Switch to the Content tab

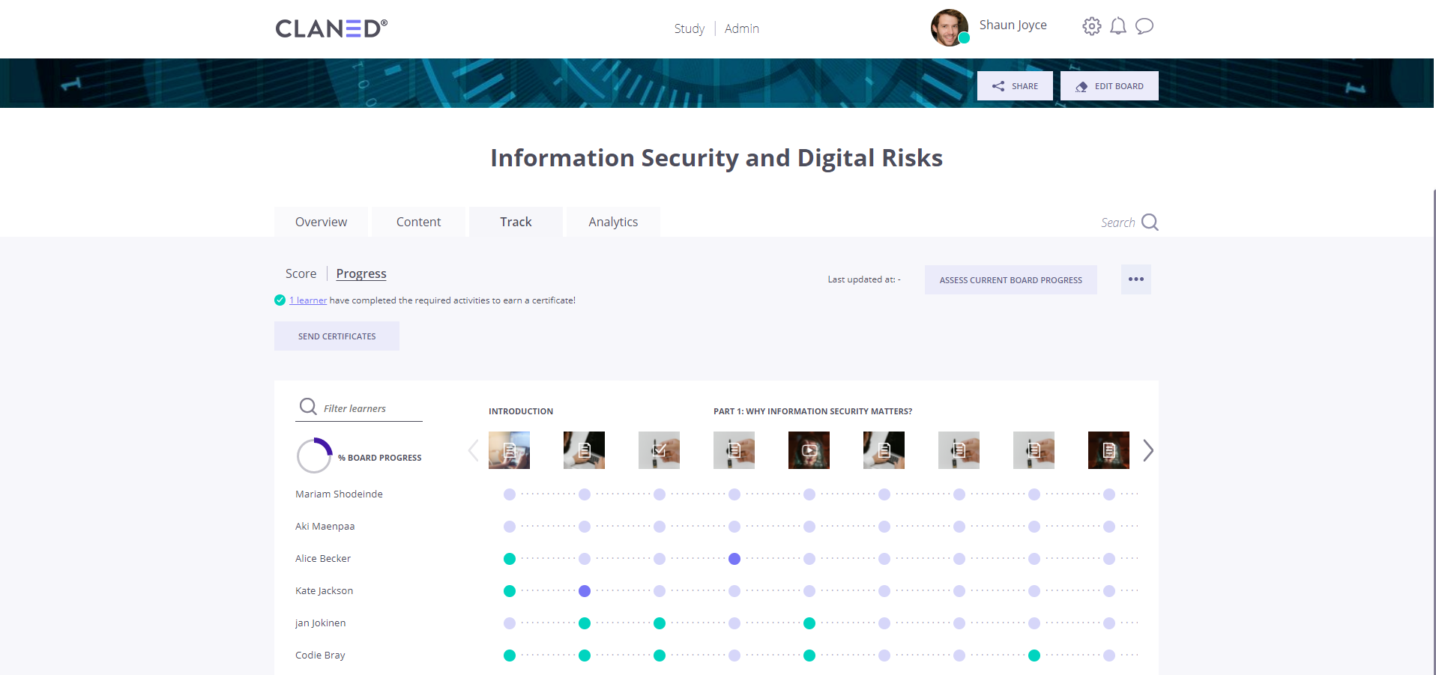[418, 222]
